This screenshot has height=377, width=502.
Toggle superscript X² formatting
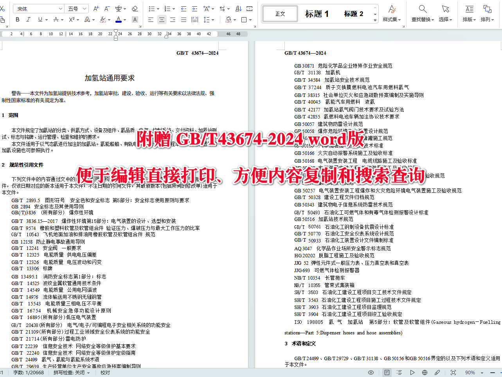point(72,20)
